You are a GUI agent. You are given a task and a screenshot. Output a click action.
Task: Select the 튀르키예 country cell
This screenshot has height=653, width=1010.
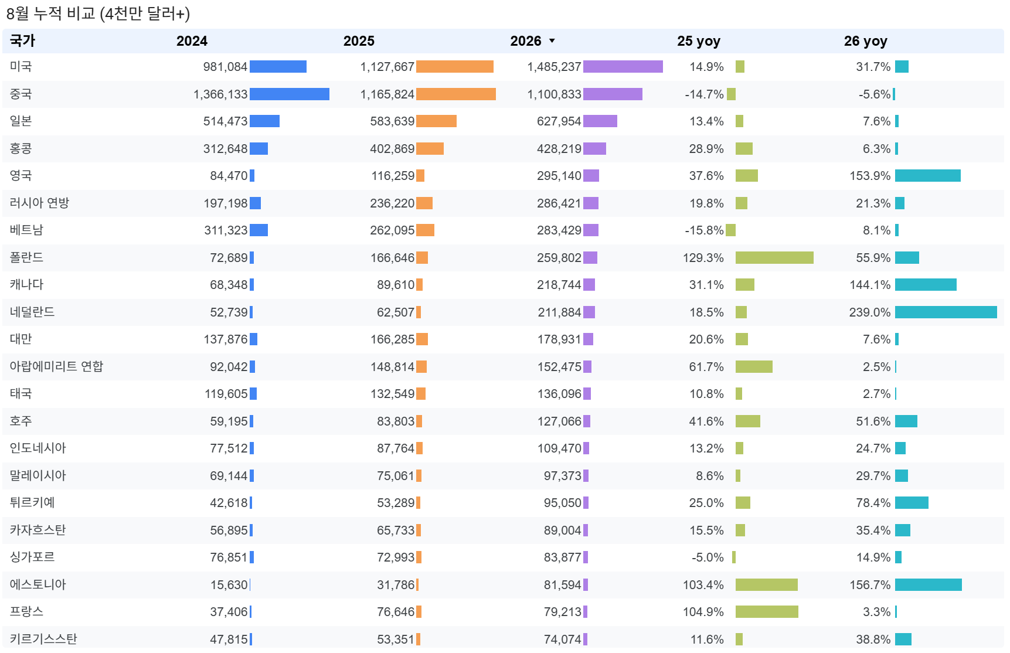pos(32,503)
